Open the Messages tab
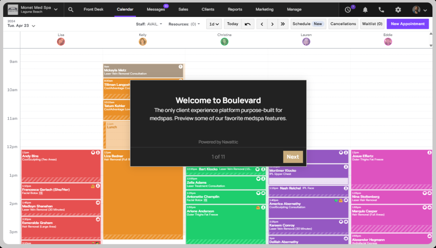The image size is (436, 248). (155, 10)
